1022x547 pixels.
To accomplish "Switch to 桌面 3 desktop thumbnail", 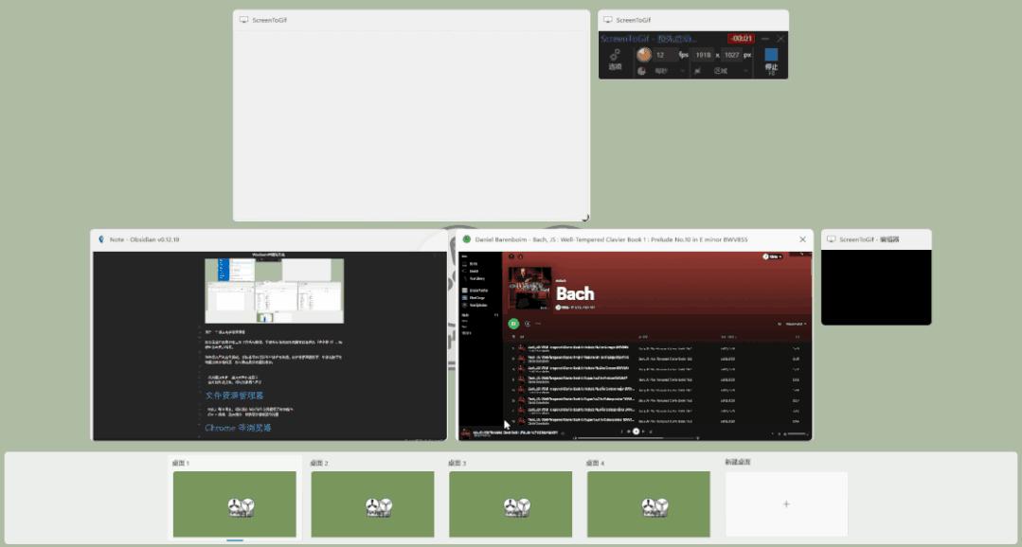I will point(511,504).
